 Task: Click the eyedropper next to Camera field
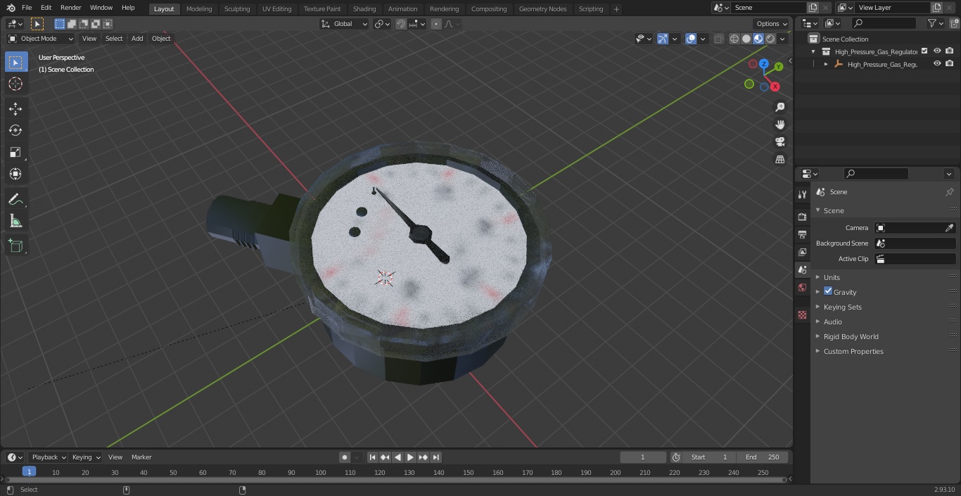click(x=949, y=228)
